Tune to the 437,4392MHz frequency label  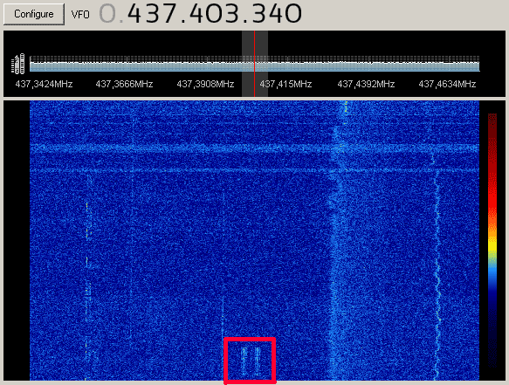coord(366,84)
